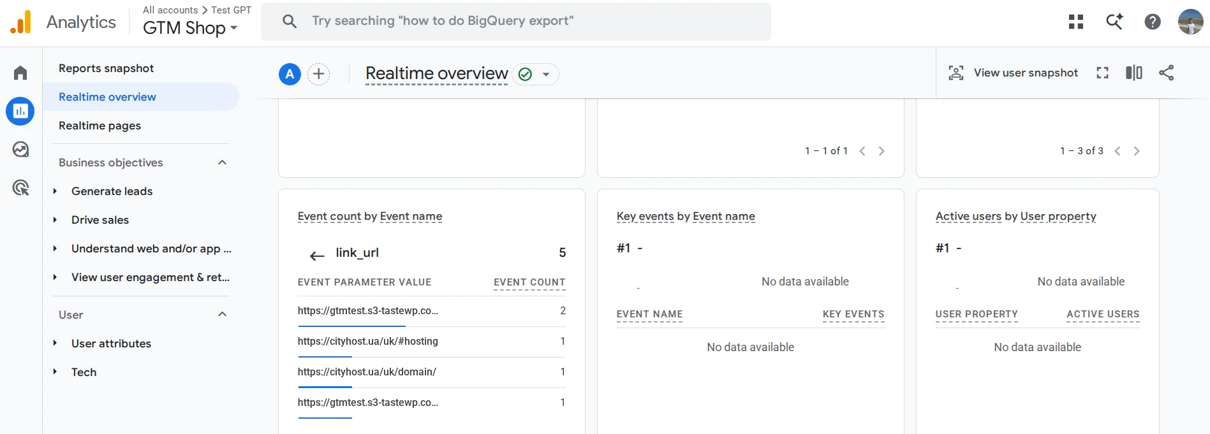1210x434 pixels.
Task: Open the Help question mark icon
Action: 1153,22
